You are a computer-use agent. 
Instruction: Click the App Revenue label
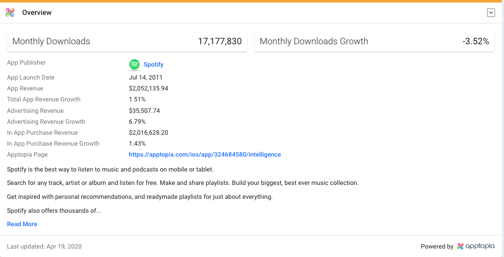(x=25, y=88)
